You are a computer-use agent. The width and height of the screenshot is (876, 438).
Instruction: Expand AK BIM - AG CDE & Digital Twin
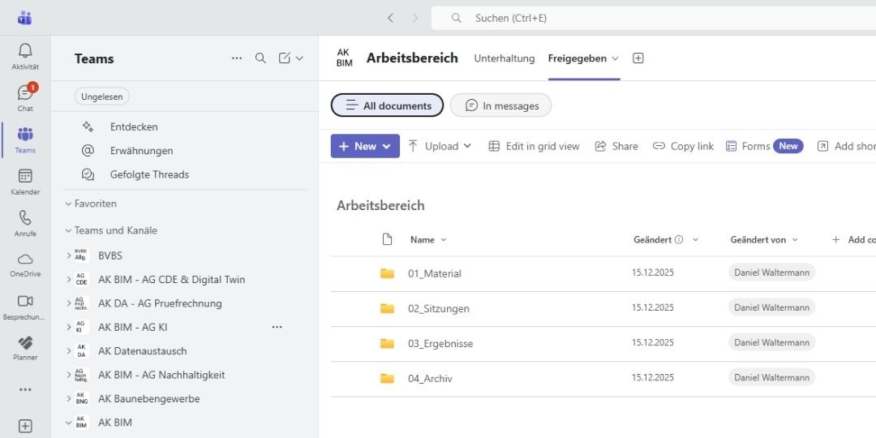69,279
